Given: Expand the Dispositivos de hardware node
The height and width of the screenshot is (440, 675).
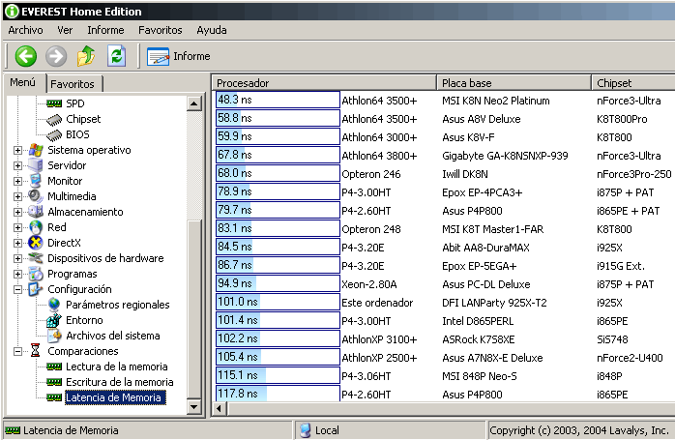Looking at the screenshot, I should 17,258.
